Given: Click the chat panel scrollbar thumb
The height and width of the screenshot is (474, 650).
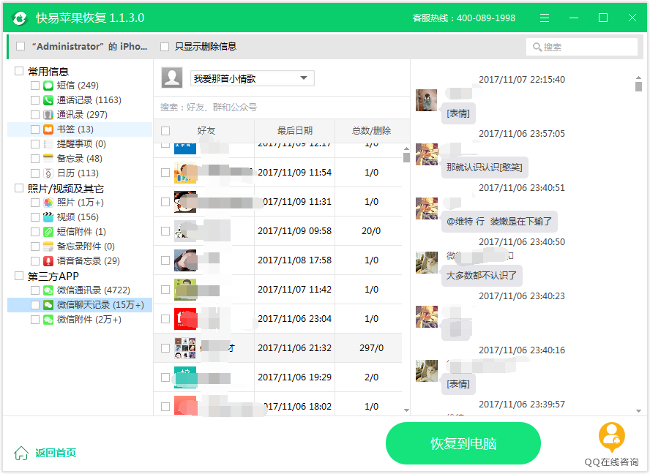Looking at the screenshot, I should pos(638,86).
